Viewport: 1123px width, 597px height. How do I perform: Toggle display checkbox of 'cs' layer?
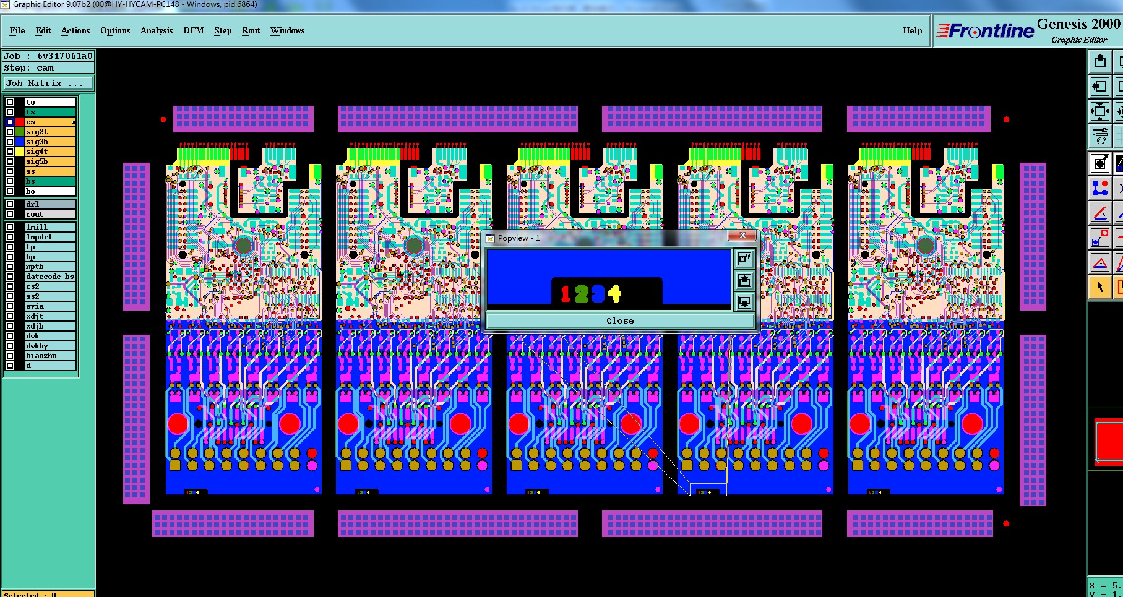tap(10, 122)
